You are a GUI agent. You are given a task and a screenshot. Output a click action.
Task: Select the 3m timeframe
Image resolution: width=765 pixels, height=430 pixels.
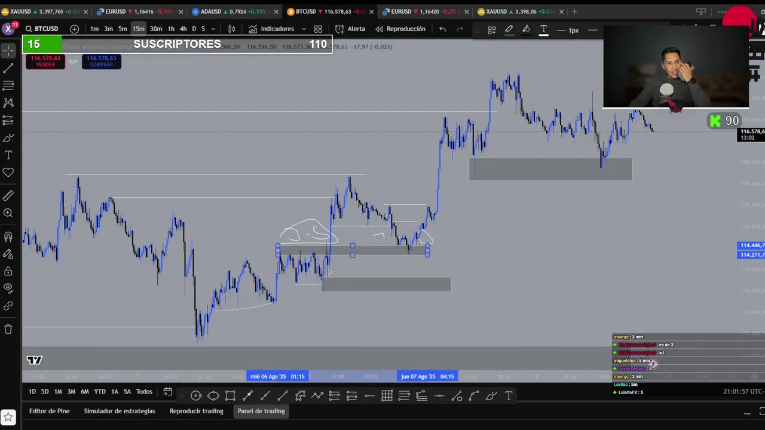(108, 29)
